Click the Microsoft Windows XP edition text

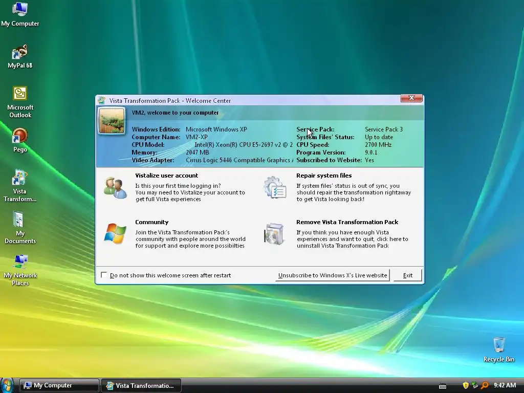(x=216, y=129)
